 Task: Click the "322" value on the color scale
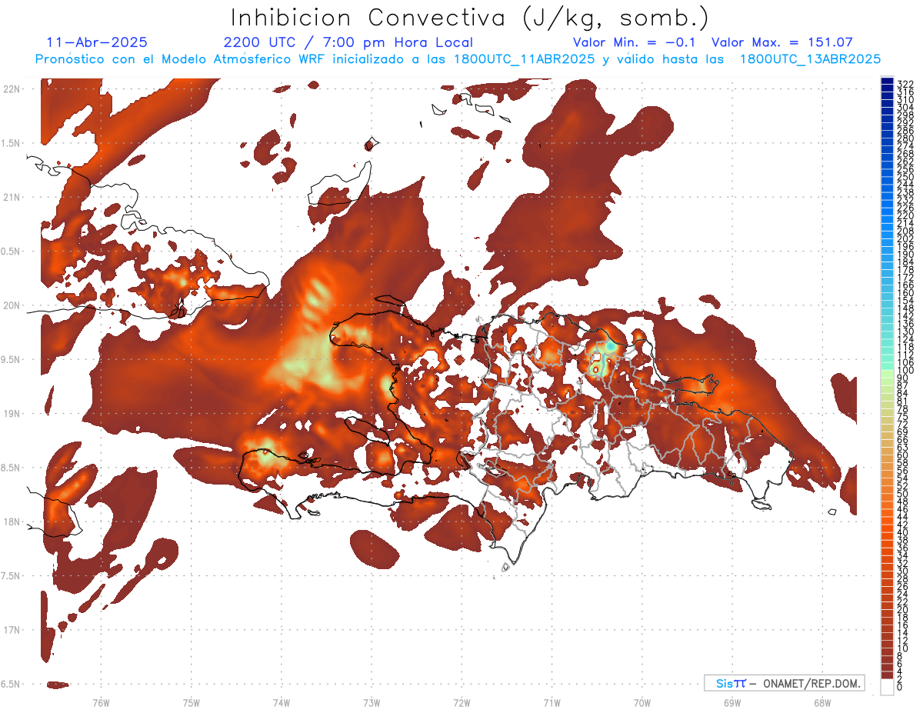(x=905, y=84)
